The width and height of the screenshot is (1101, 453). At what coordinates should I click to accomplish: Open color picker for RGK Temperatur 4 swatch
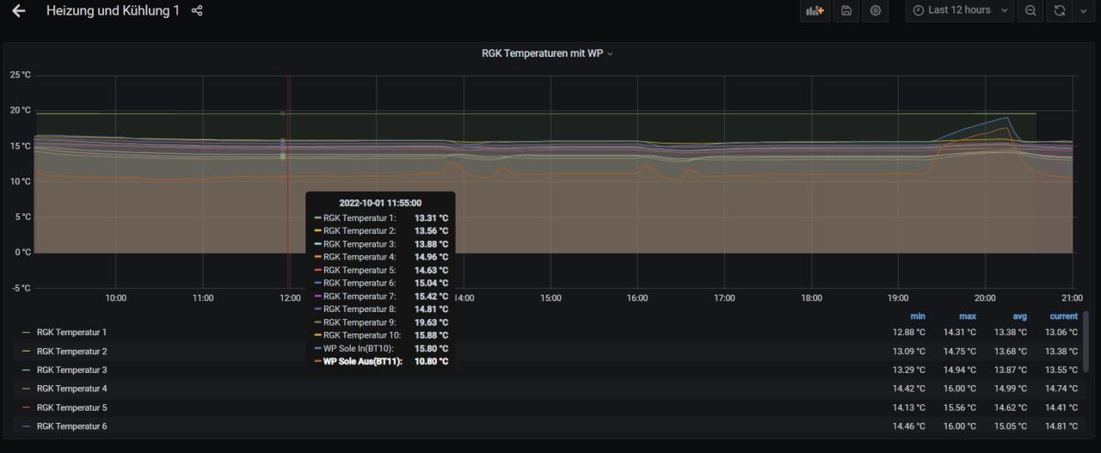tap(26, 389)
